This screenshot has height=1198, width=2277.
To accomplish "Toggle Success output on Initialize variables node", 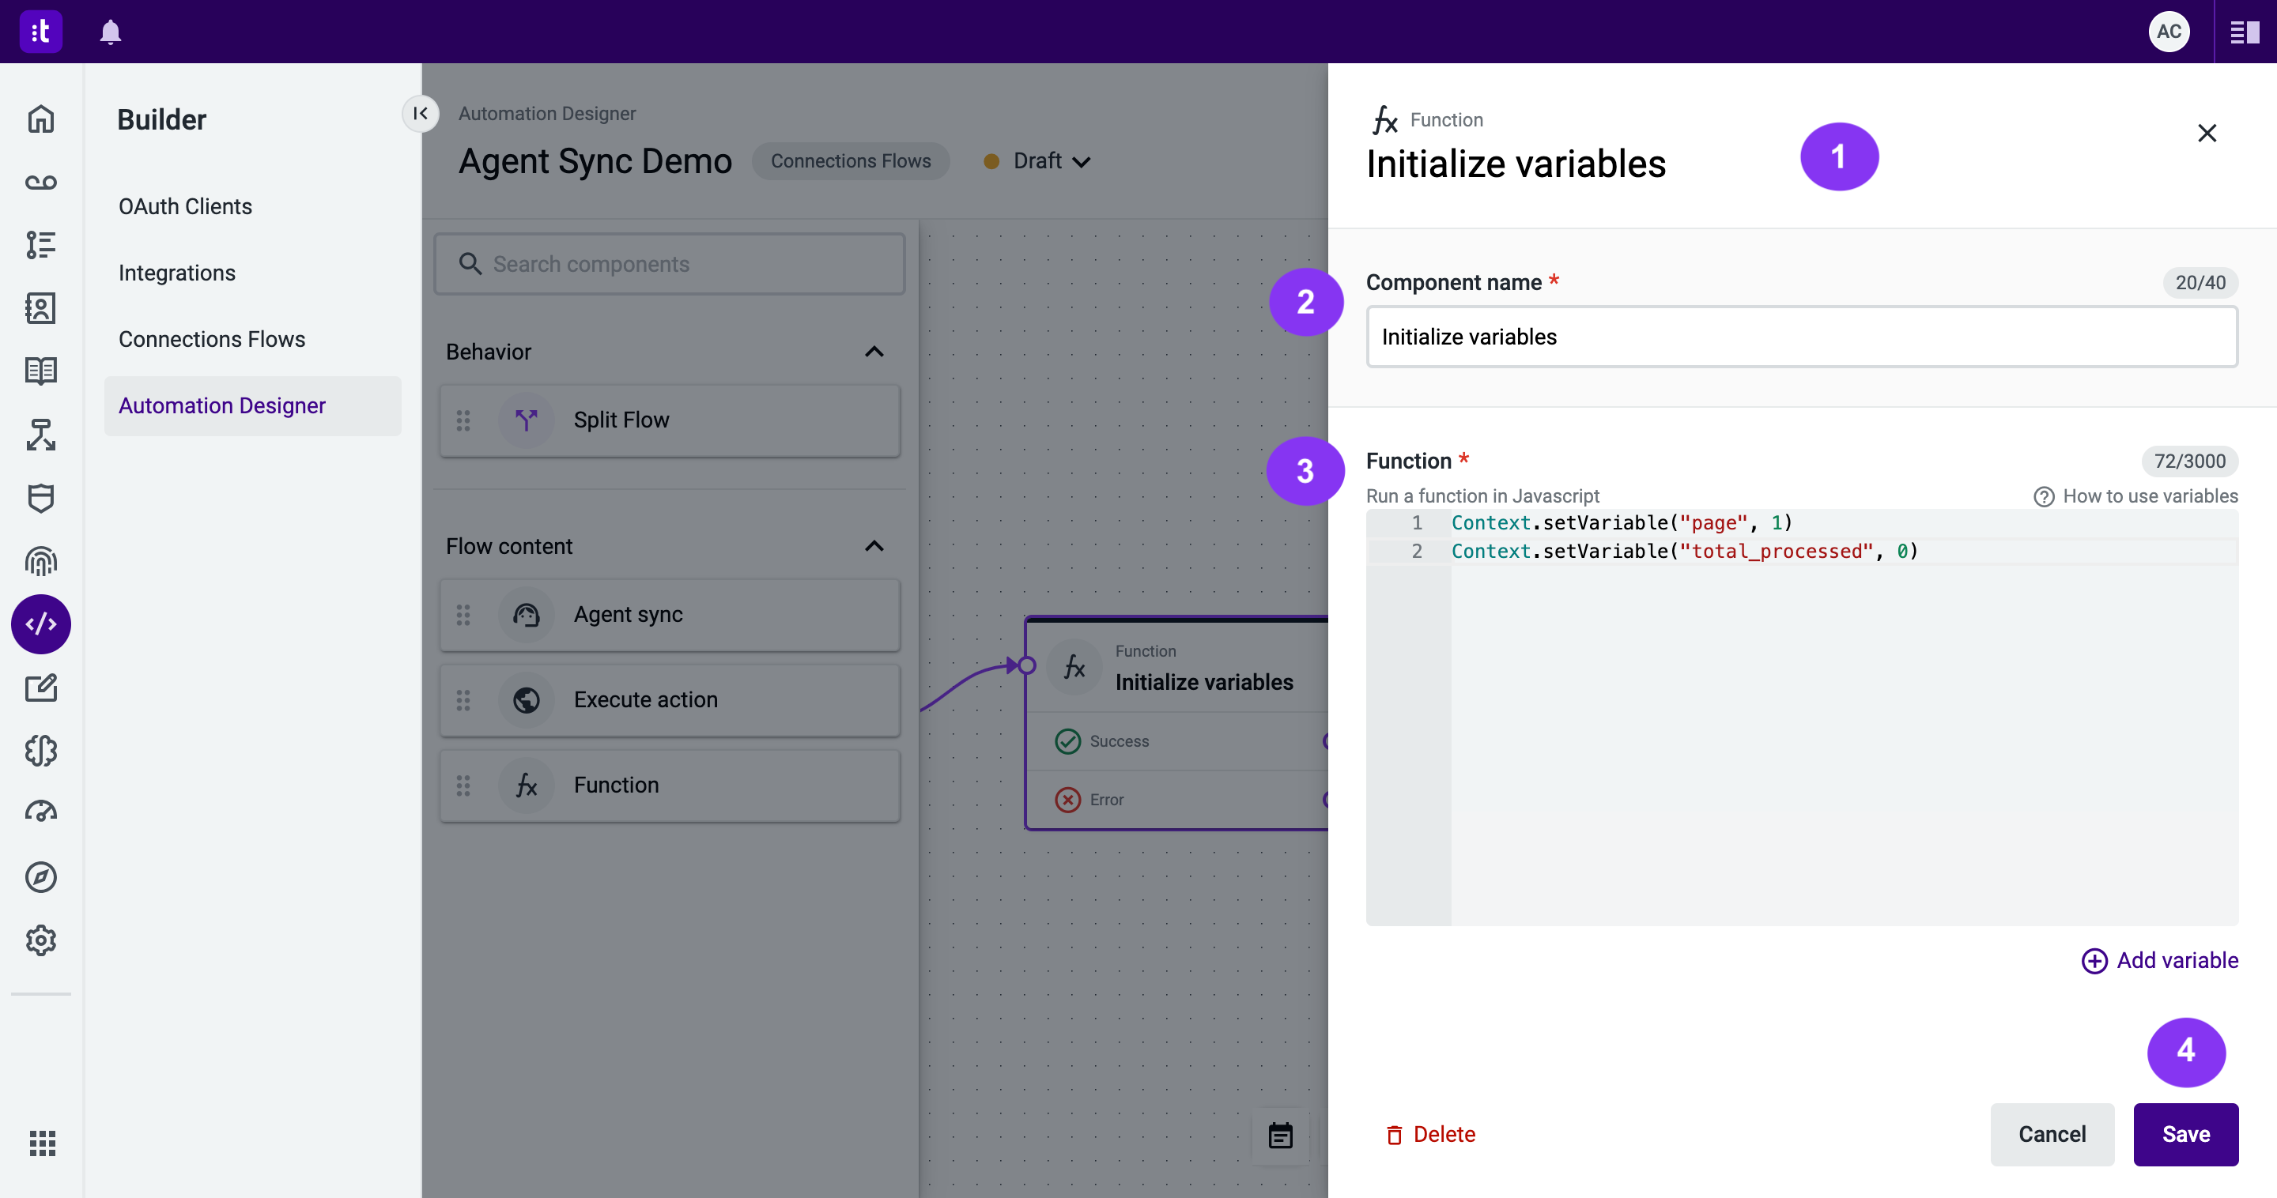I will [1324, 740].
